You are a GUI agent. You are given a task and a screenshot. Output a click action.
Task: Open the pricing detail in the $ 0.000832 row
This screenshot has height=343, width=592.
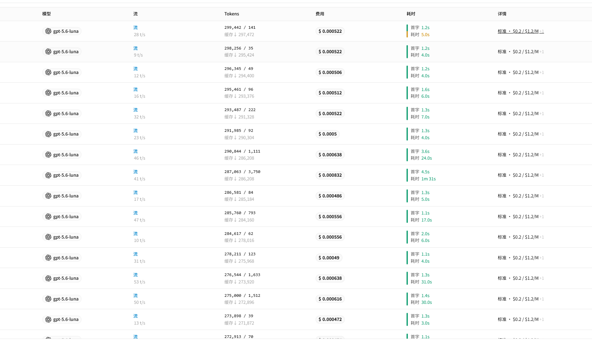[x=521, y=175]
